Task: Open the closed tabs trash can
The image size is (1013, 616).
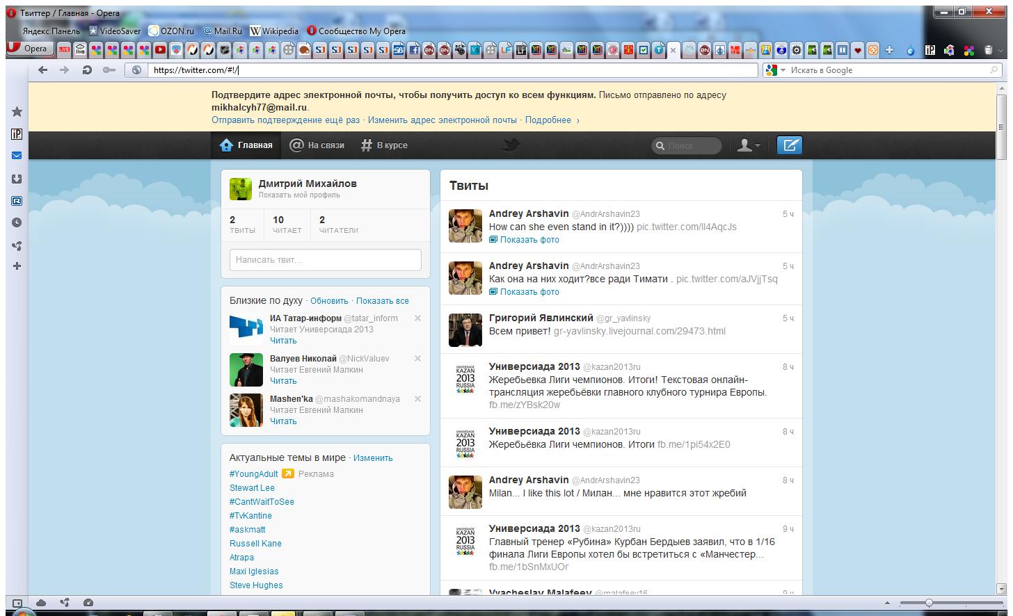Action: click(x=989, y=49)
